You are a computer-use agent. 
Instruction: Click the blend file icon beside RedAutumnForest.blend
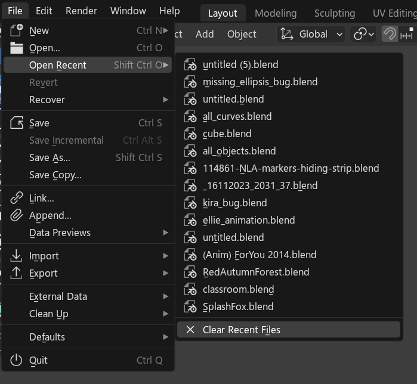coord(190,272)
